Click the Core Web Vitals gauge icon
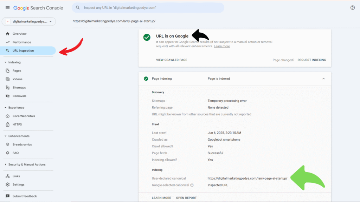This screenshot has width=360, height=202. [8, 116]
